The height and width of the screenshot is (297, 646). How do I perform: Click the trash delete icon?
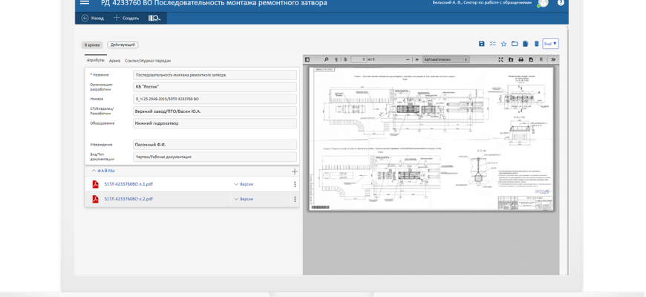pos(536,44)
